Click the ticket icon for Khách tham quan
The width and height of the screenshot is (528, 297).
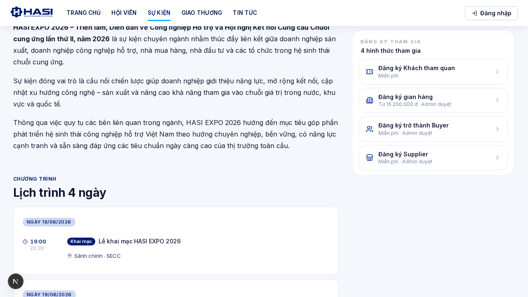pos(370,72)
